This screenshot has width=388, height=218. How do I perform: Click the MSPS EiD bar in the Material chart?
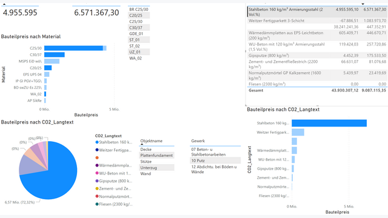pyautogui.click(x=52, y=61)
